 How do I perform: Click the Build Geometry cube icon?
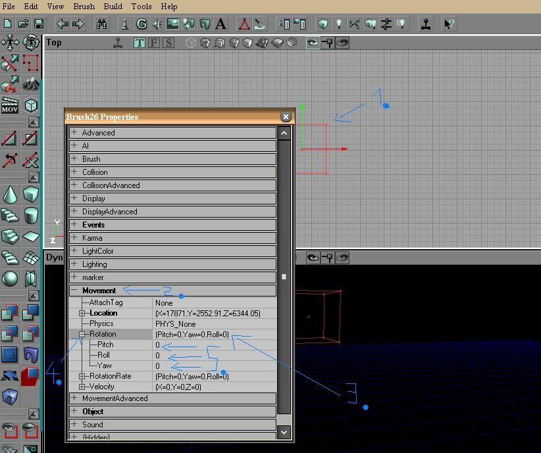pyautogui.click(x=323, y=24)
